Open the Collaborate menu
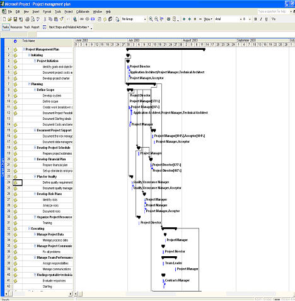295x301 pixels. tap(83, 11)
